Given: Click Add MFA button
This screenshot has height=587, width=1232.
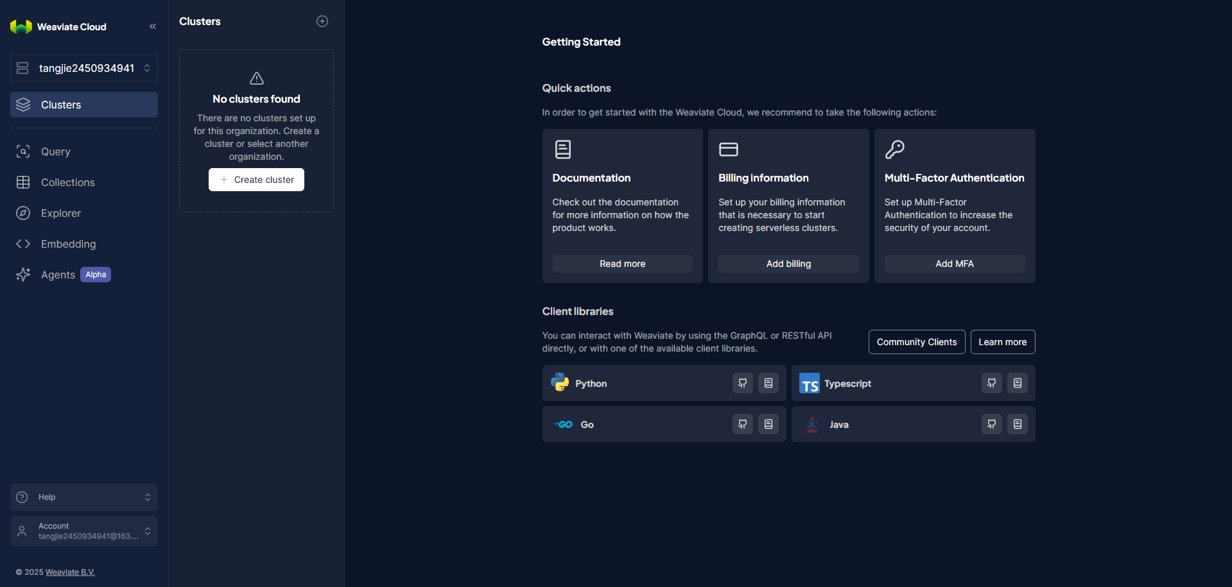Looking at the screenshot, I should [x=955, y=264].
